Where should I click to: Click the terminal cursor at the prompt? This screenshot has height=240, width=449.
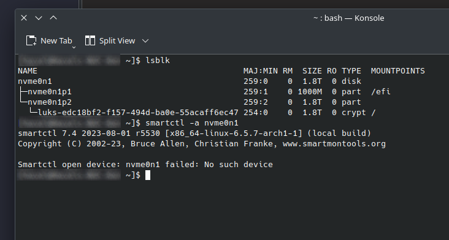(148, 175)
